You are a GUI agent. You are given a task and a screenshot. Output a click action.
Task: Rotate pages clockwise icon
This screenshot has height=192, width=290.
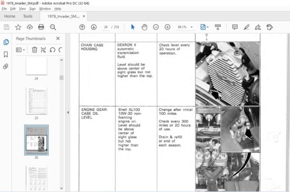(60, 50)
